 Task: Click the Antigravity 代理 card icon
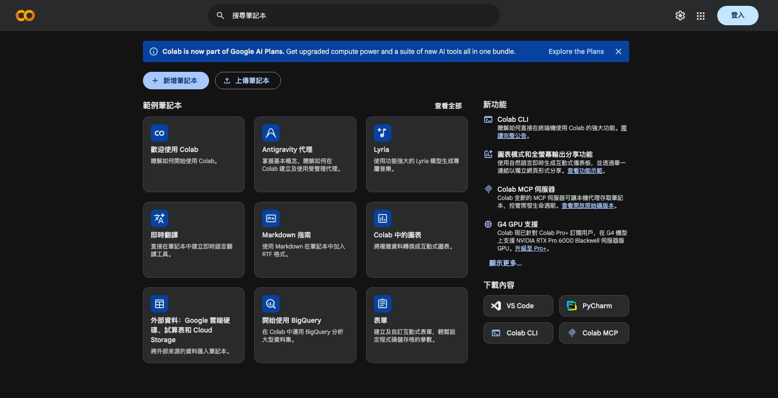(x=271, y=133)
